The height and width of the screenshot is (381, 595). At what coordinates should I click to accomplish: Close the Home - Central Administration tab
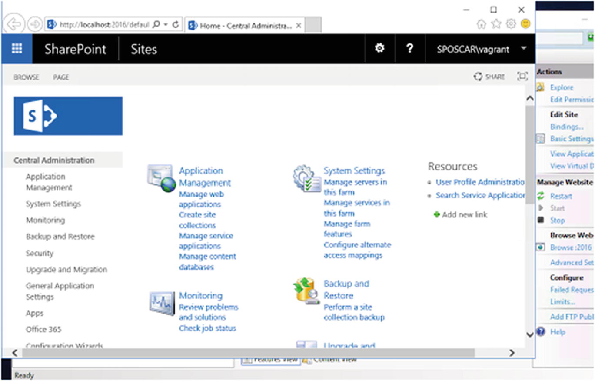click(299, 26)
